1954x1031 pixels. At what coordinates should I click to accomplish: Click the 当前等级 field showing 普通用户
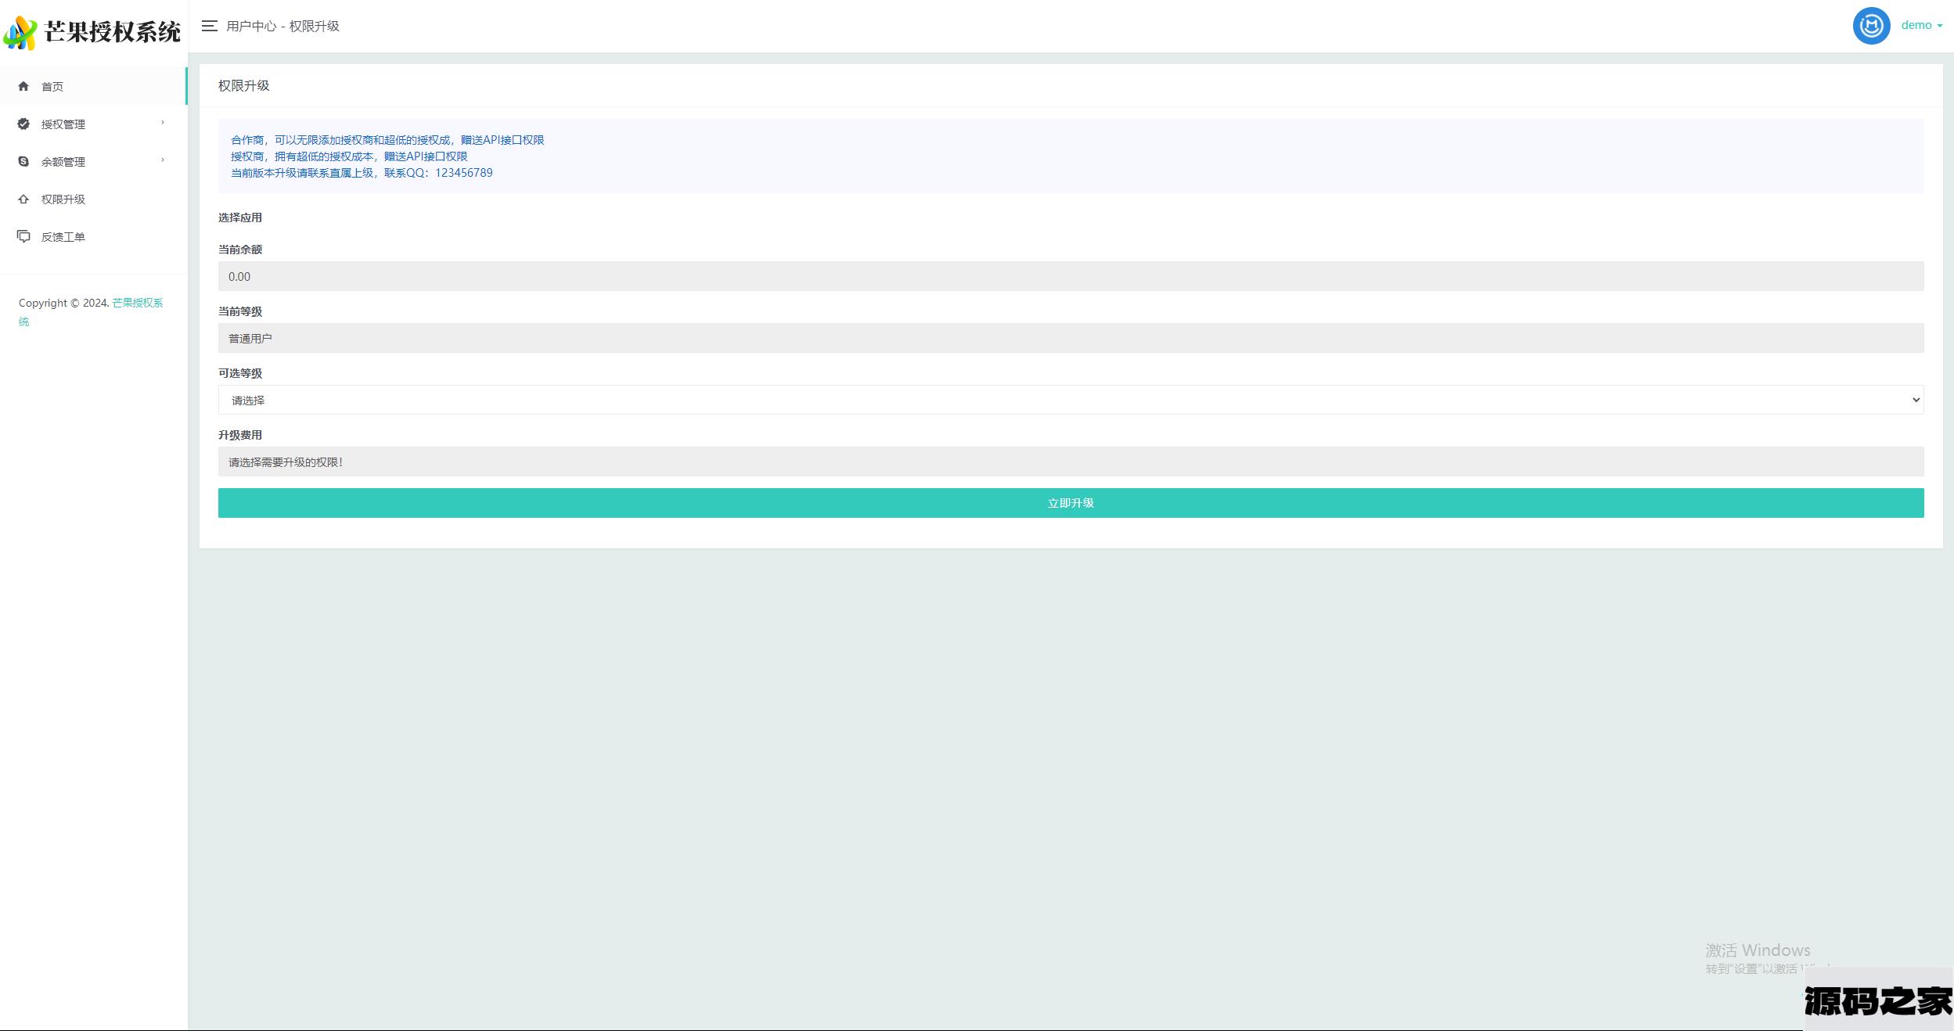(x=1071, y=338)
